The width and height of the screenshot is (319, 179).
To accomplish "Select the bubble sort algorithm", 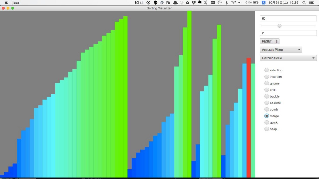I will 267,96.
